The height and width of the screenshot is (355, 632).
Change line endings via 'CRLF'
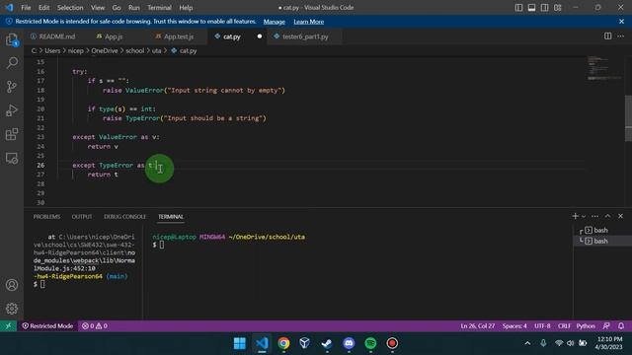564,325
